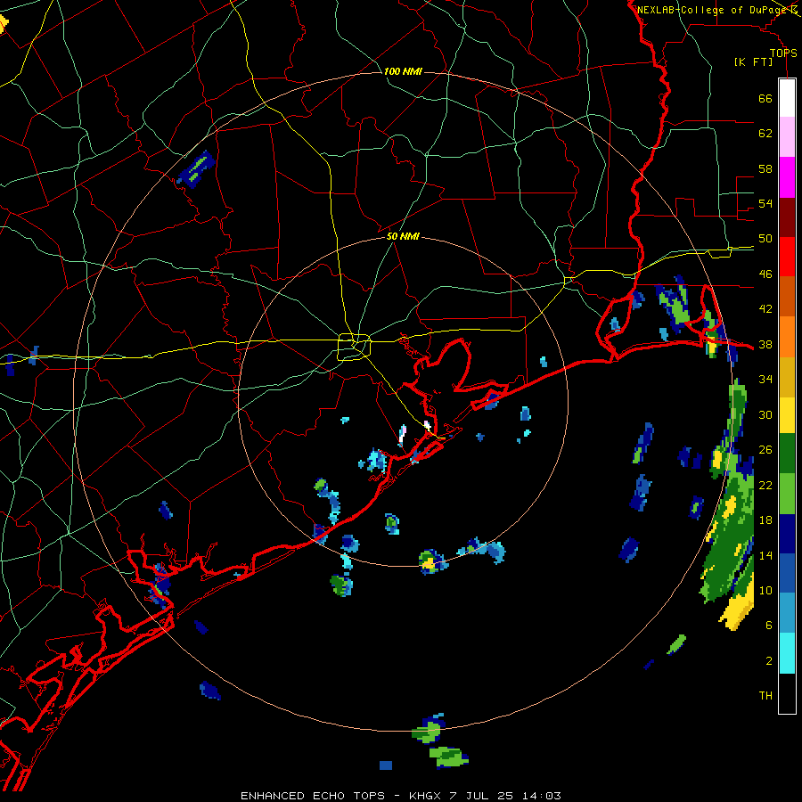
Task: Click the light blue legend swatch
Action: pos(787,613)
